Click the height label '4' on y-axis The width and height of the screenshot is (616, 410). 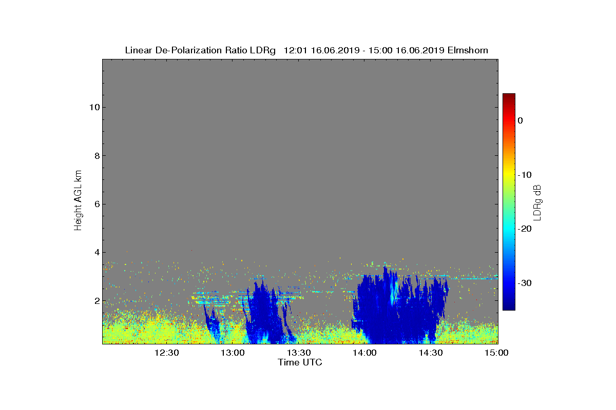[x=96, y=252]
